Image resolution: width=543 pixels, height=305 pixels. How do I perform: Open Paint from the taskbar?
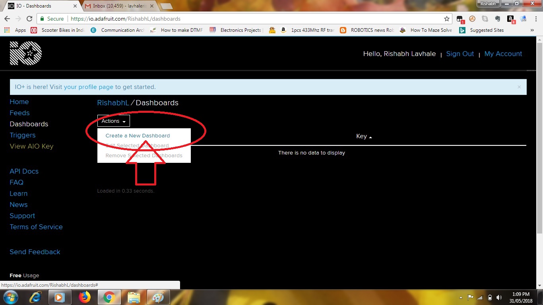tap(158, 297)
